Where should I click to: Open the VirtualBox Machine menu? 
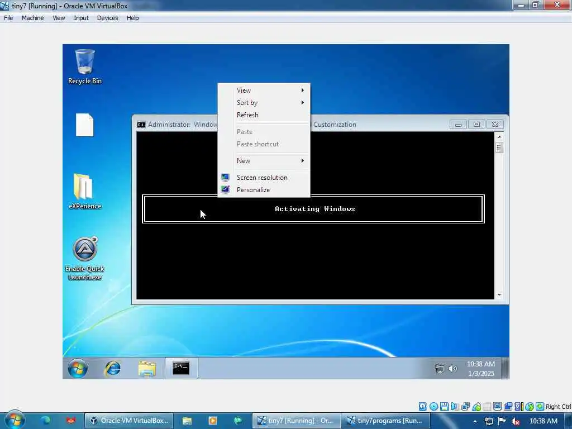(33, 18)
